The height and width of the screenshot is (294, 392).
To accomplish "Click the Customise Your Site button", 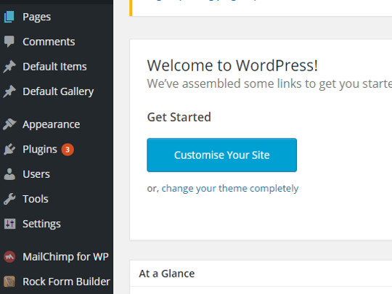I will [221, 155].
